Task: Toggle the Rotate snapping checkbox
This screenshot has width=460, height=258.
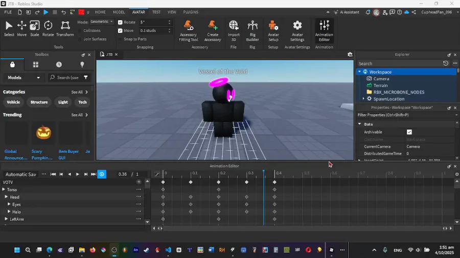Action: coord(120,22)
